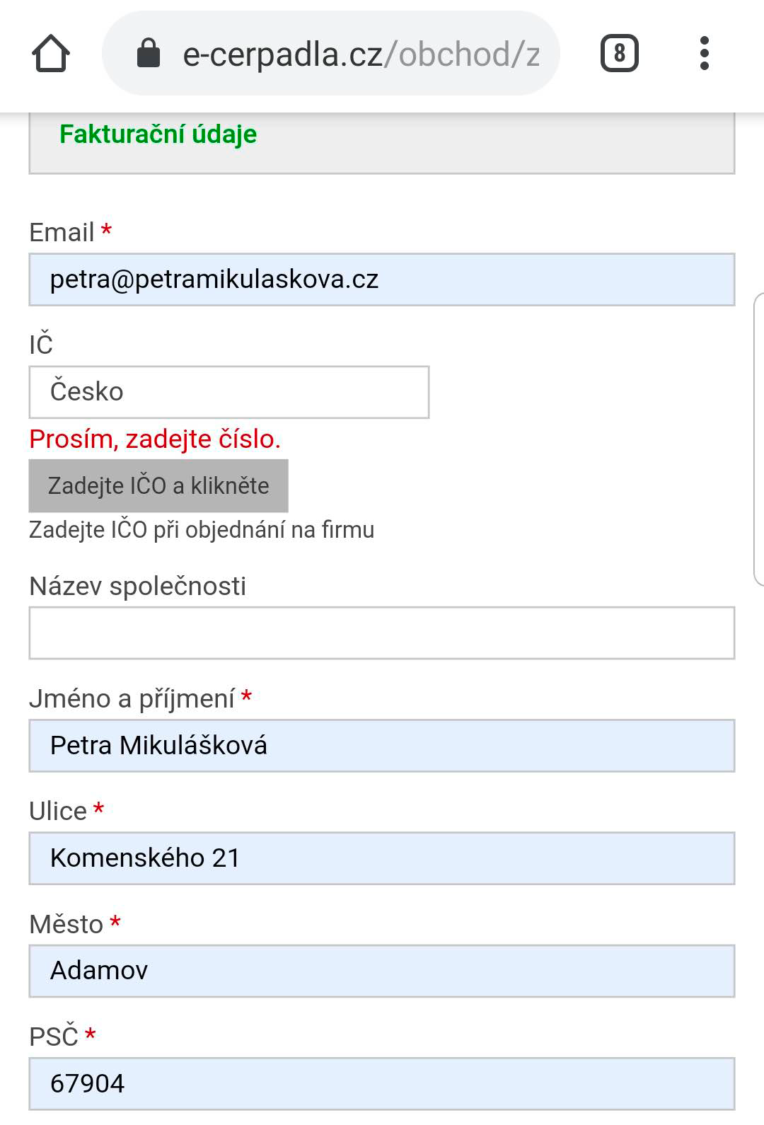Click the PSČ field with 67904
The image size is (764, 1125).
pos(382,1083)
